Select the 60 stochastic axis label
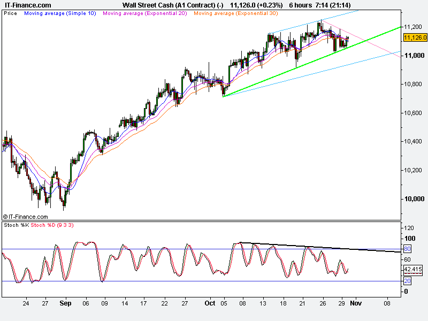Screen dimensions: 428x321 [407, 259]
